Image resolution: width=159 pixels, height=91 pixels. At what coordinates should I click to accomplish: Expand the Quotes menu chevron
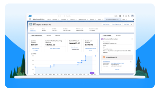(95, 19)
